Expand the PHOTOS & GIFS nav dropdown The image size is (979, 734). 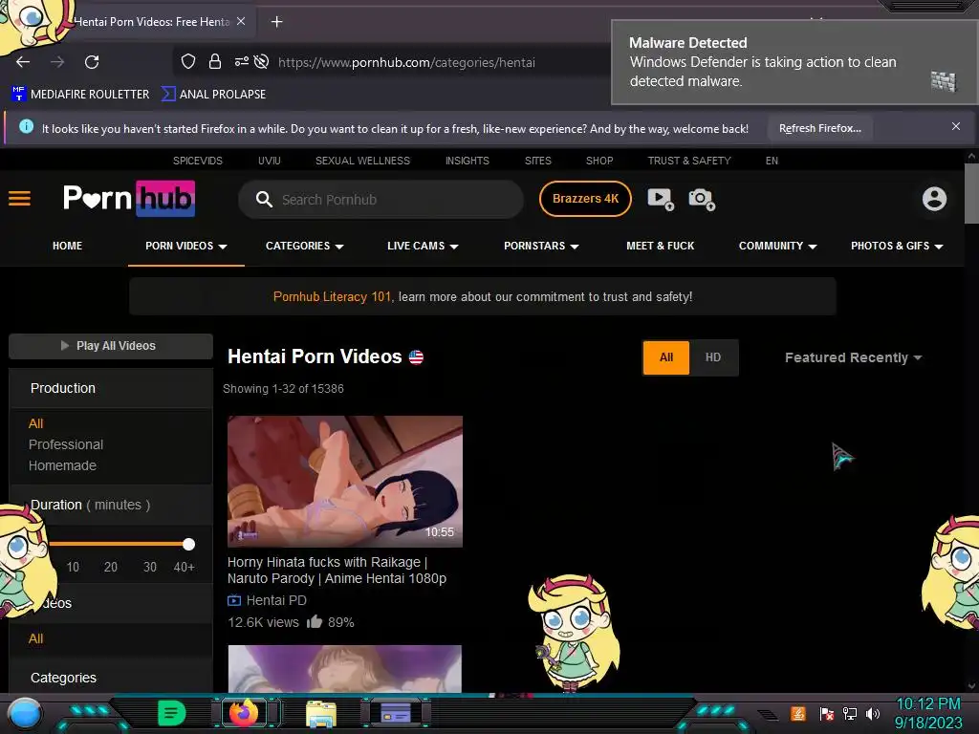tap(897, 246)
